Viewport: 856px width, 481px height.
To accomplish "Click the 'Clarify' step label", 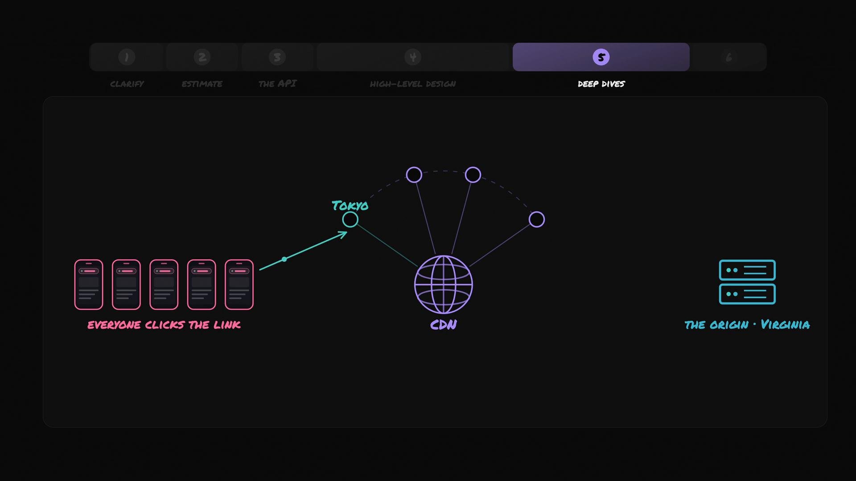I will tap(127, 84).
